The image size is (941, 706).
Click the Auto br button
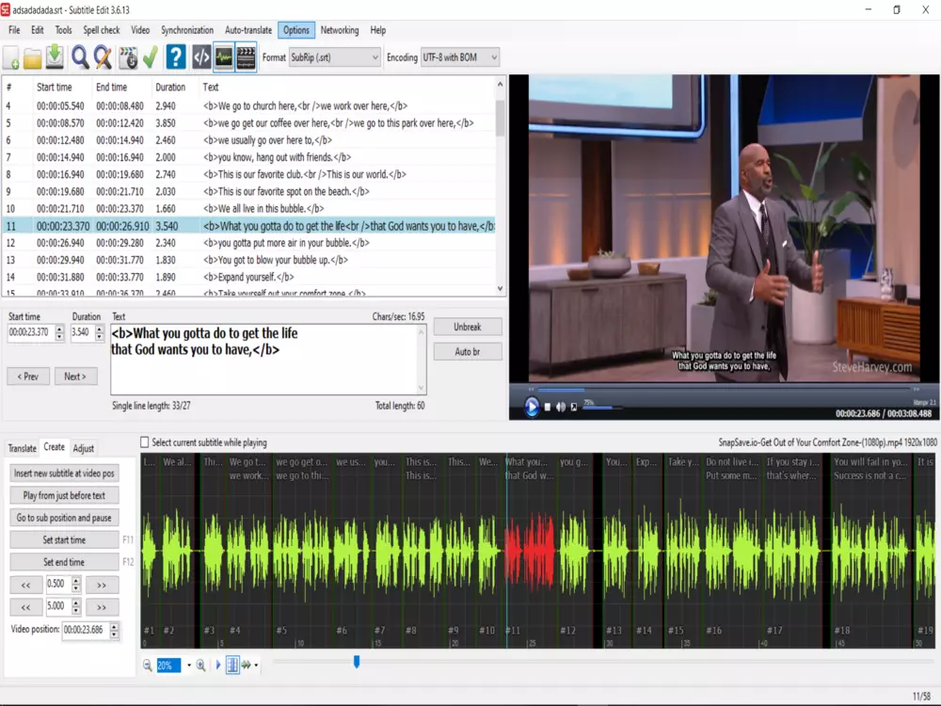(468, 352)
